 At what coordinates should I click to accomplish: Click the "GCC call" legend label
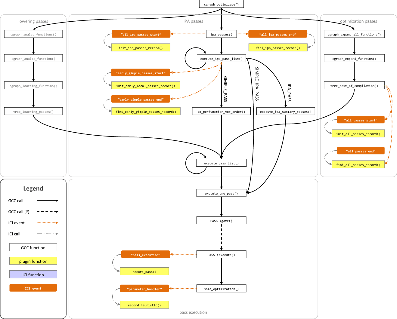tap(16, 201)
